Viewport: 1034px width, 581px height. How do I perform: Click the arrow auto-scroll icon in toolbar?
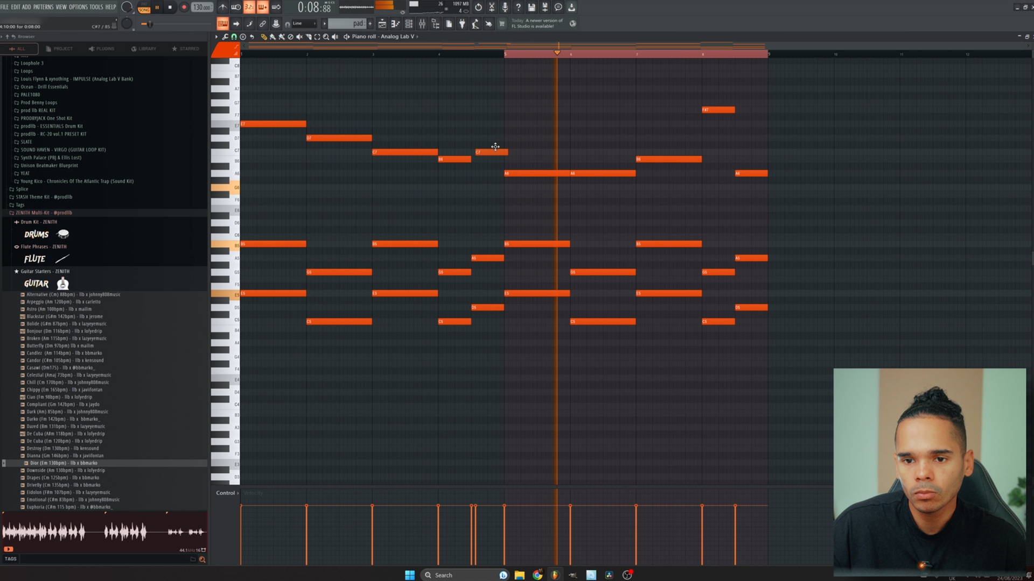[x=236, y=24]
